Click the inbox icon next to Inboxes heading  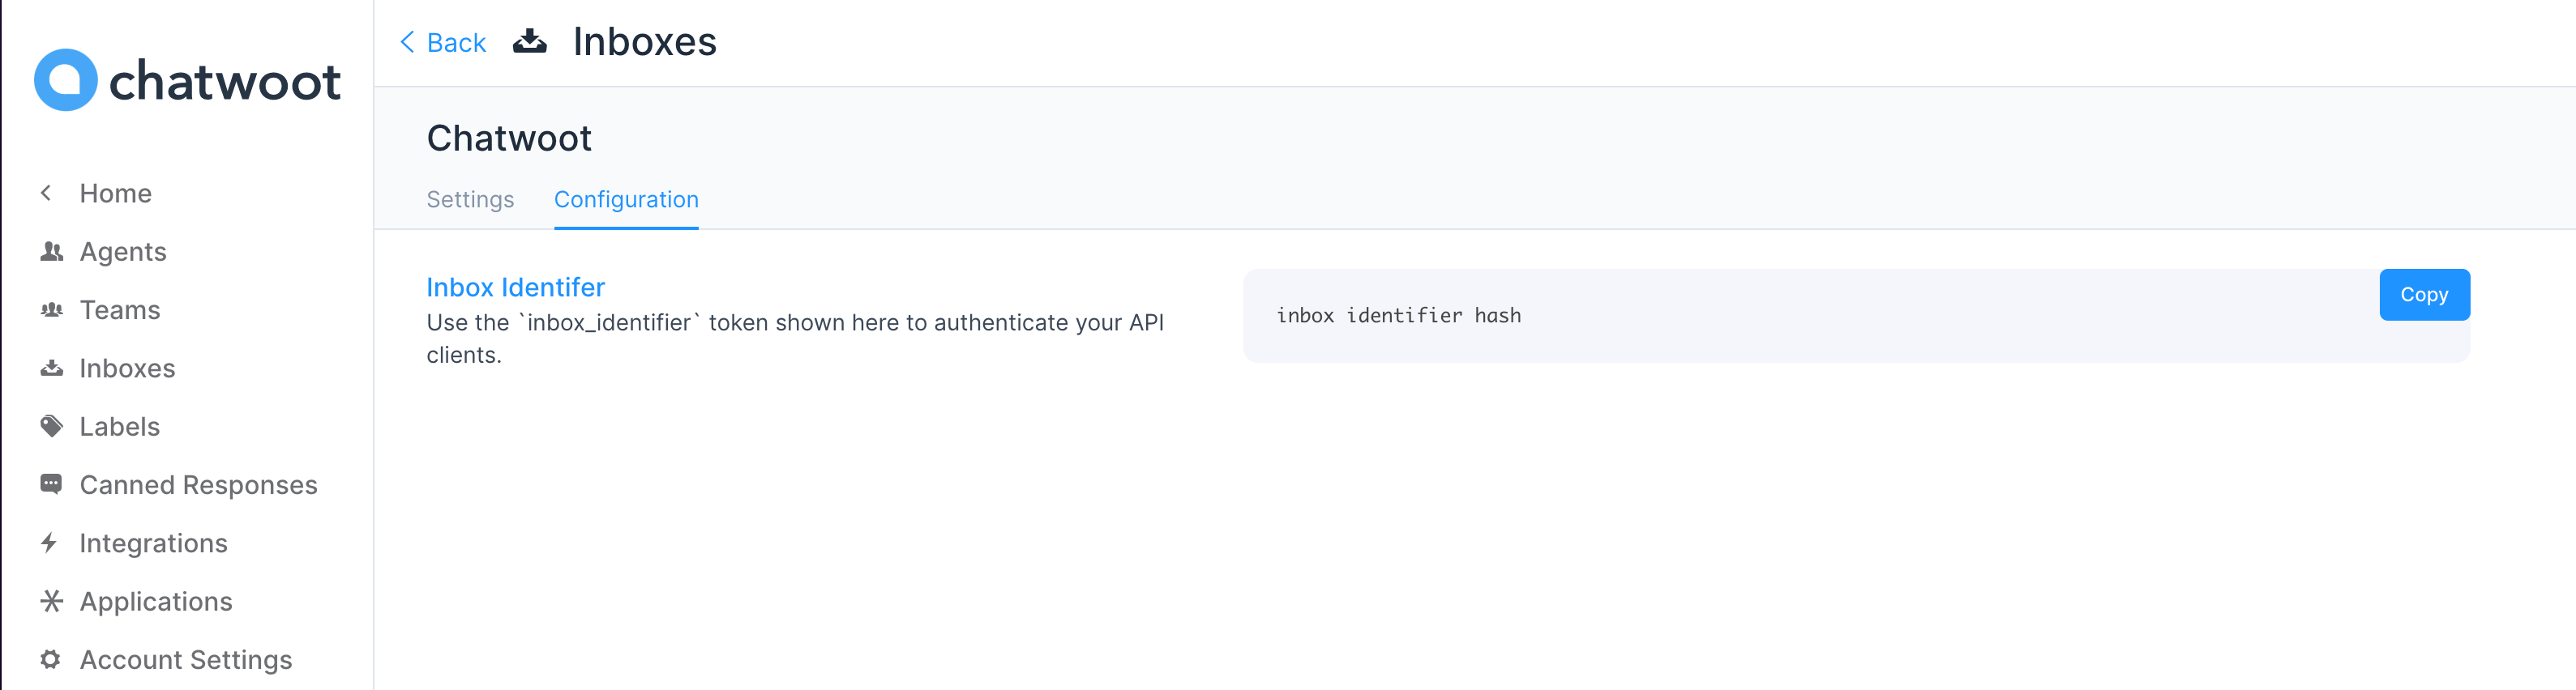(x=530, y=42)
